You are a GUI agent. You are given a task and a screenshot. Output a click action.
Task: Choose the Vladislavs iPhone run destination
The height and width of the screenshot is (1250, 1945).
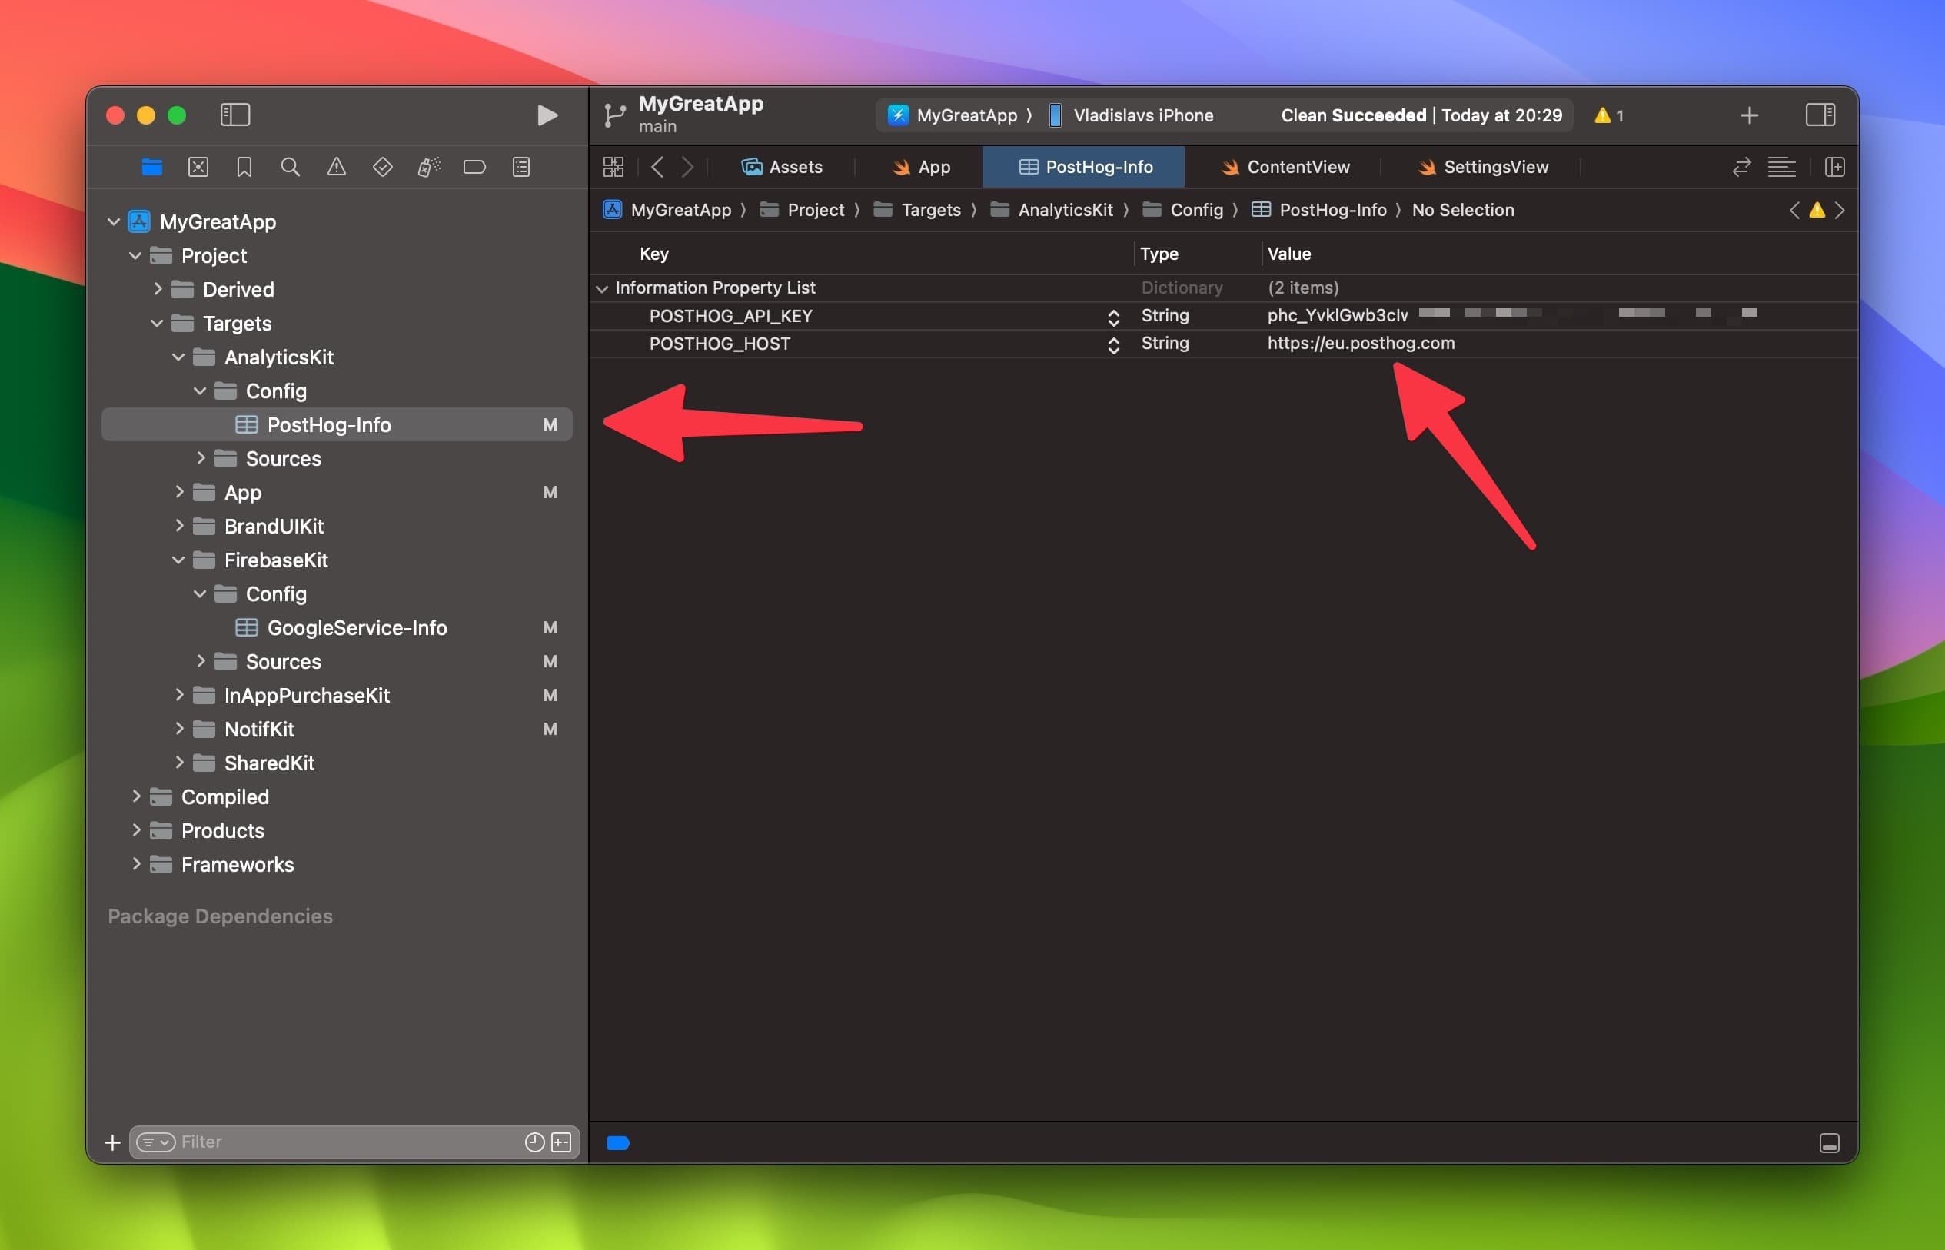[x=1132, y=115]
